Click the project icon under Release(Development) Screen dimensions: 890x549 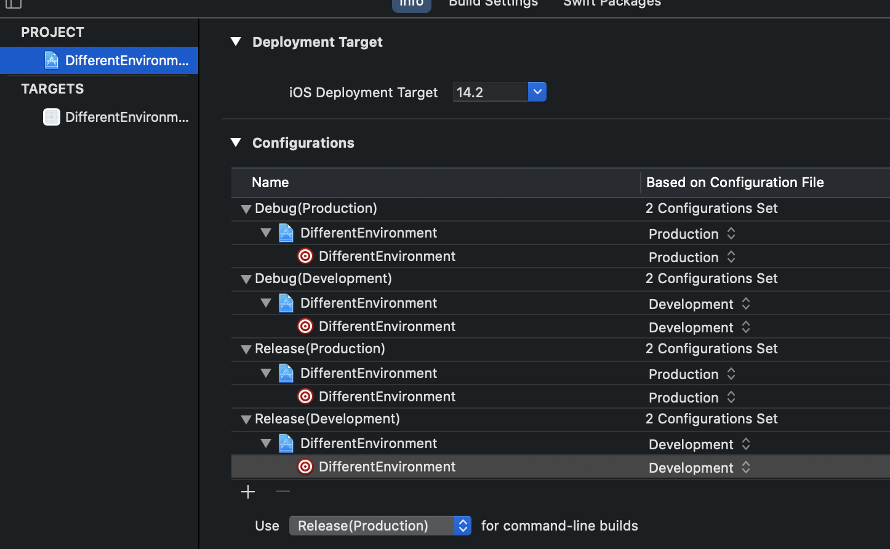(x=286, y=443)
